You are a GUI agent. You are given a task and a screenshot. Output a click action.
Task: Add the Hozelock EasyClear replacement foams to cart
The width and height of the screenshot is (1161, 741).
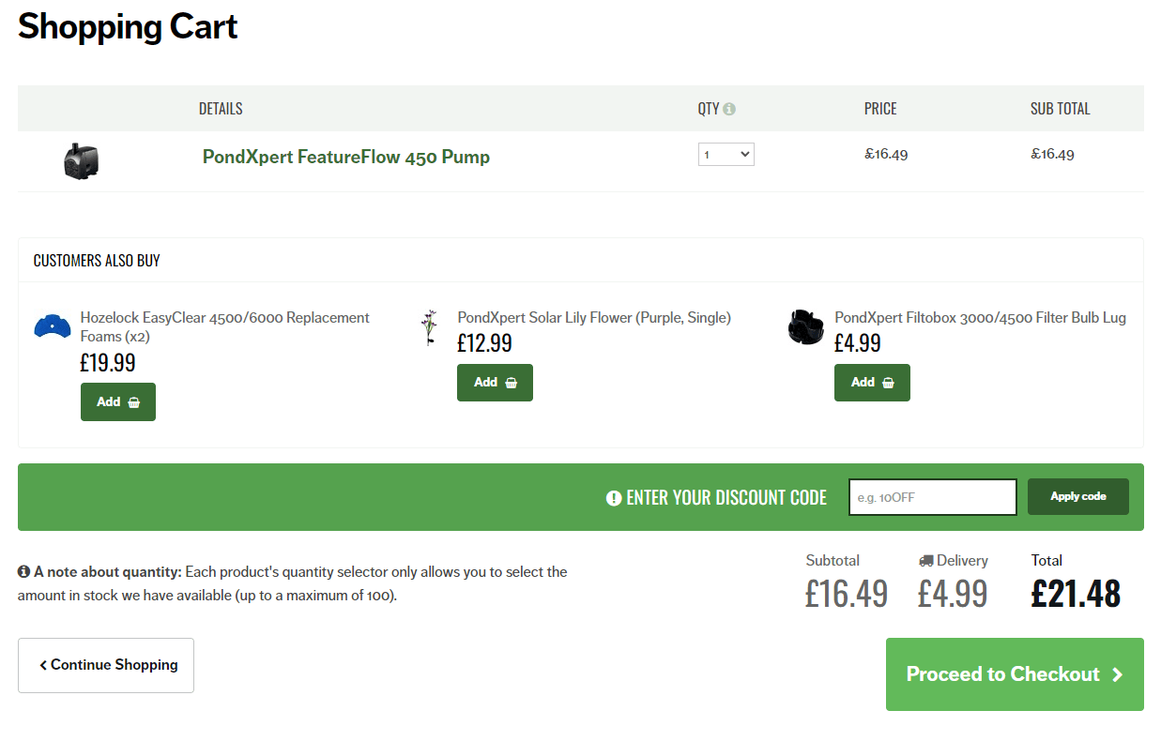(x=117, y=401)
